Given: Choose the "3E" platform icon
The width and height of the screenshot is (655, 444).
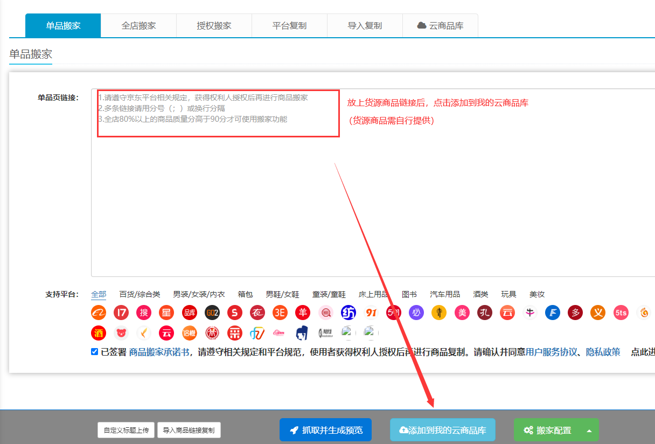Looking at the screenshot, I should coord(280,313).
